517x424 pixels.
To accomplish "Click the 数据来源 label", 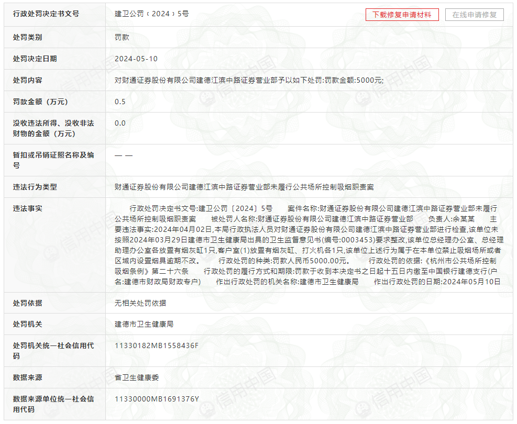I will point(27,377).
